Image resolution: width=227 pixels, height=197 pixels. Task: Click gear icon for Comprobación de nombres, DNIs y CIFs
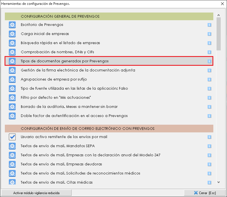click(12, 52)
